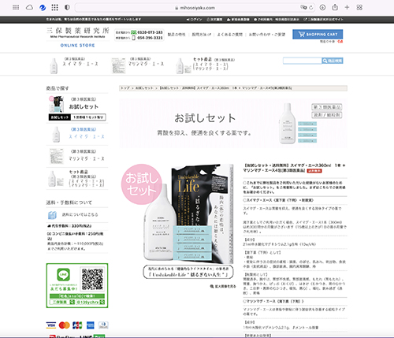Screen dimensions: 394x338
Task: Click the shipping info link 送料についてはこちら
Action: pos(80,214)
